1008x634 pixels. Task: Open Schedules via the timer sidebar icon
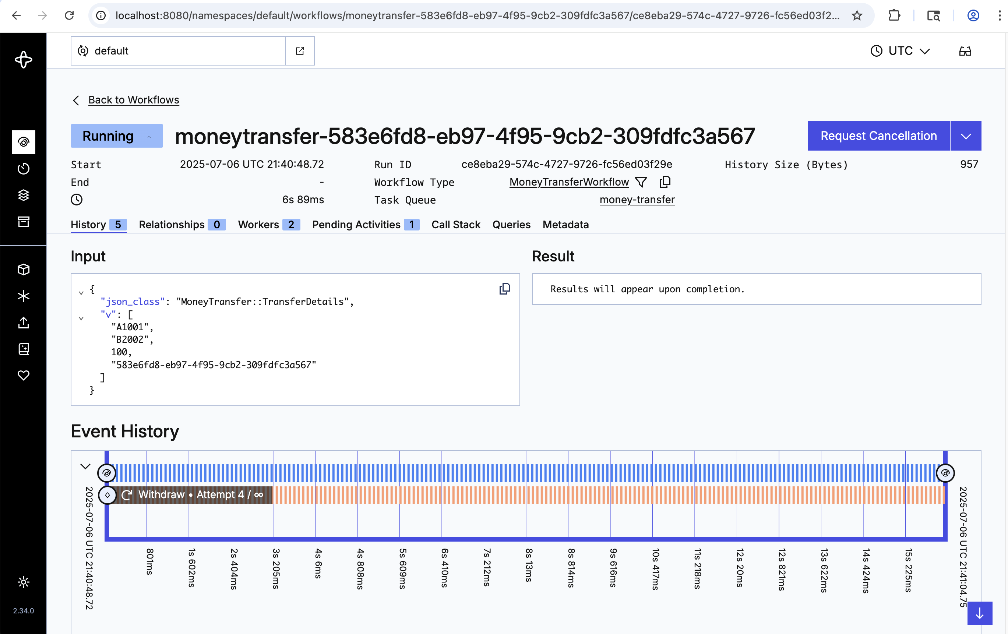(x=24, y=168)
